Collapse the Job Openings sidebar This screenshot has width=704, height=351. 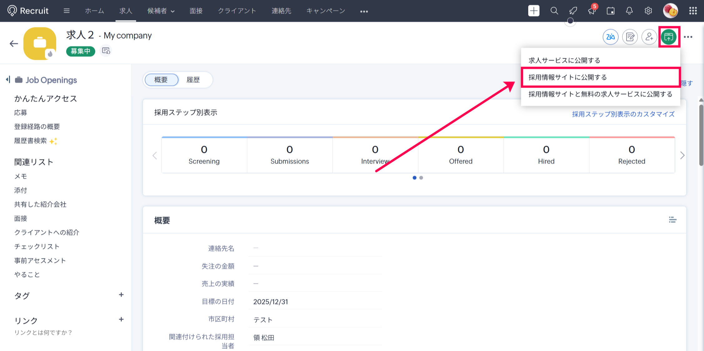click(x=8, y=80)
